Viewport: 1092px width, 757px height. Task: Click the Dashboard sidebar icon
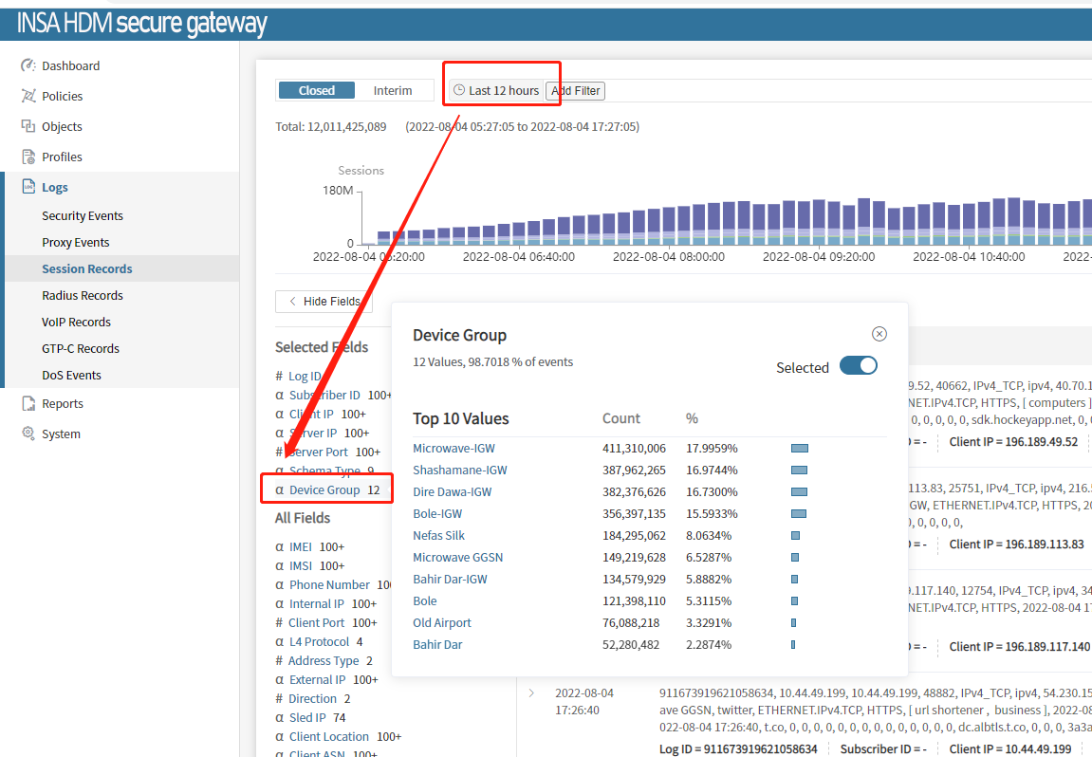[28, 65]
